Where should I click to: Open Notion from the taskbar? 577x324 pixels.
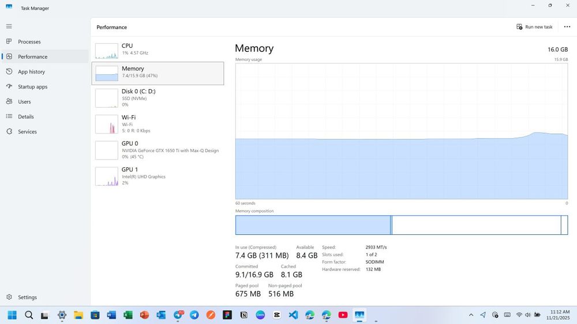point(243,315)
